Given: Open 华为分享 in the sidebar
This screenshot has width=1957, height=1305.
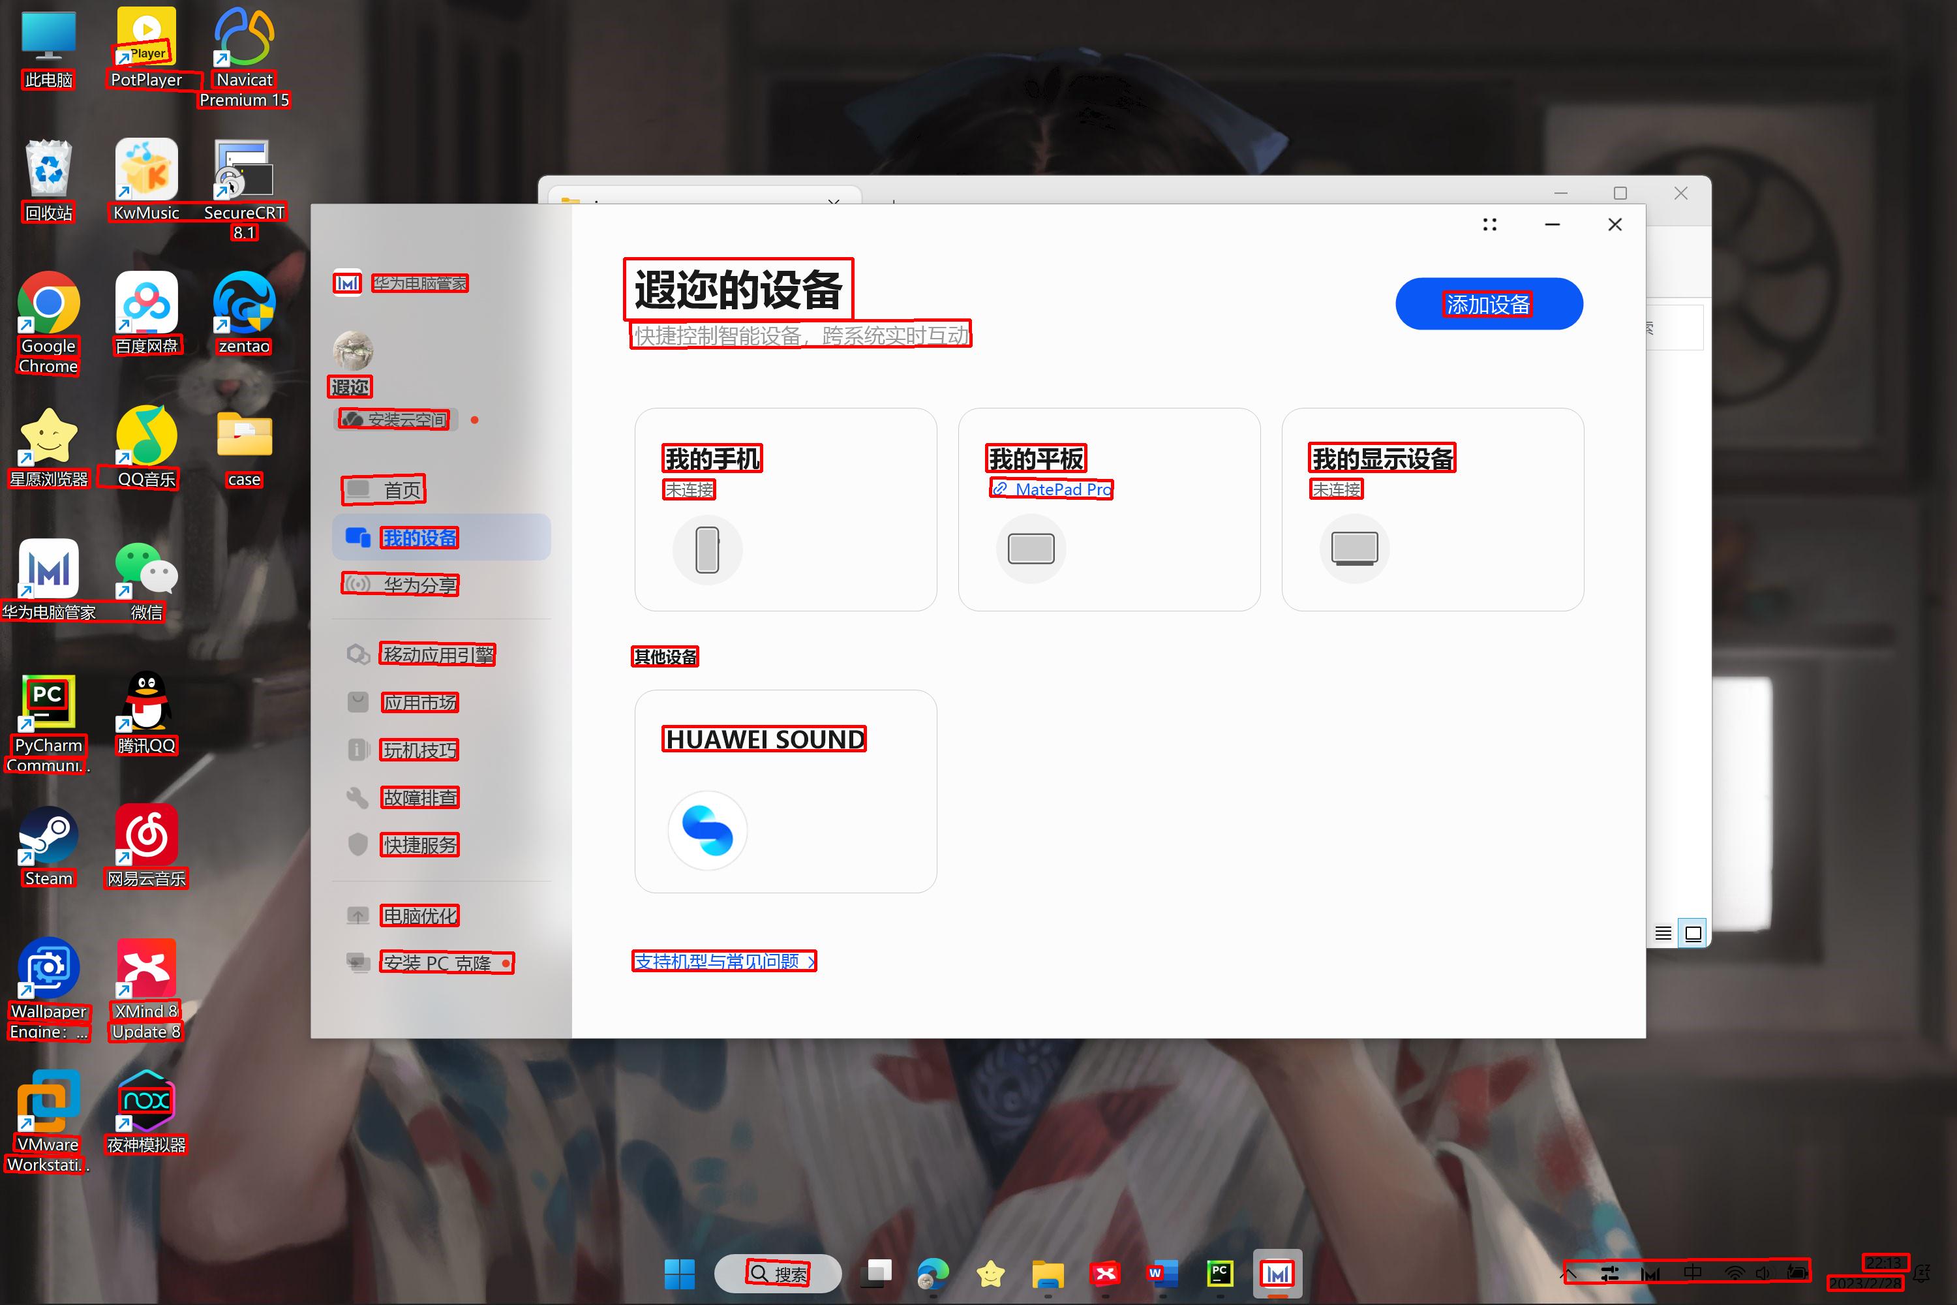Looking at the screenshot, I should click(419, 585).
